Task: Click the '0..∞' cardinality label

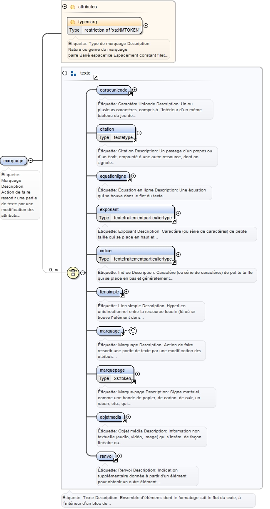Action: (x=54, y=270)
